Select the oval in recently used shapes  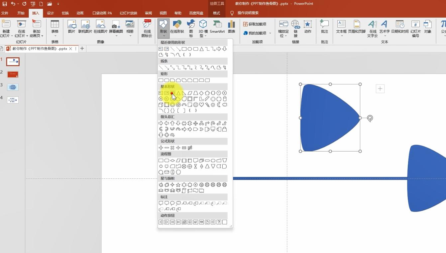coord(190,49)
